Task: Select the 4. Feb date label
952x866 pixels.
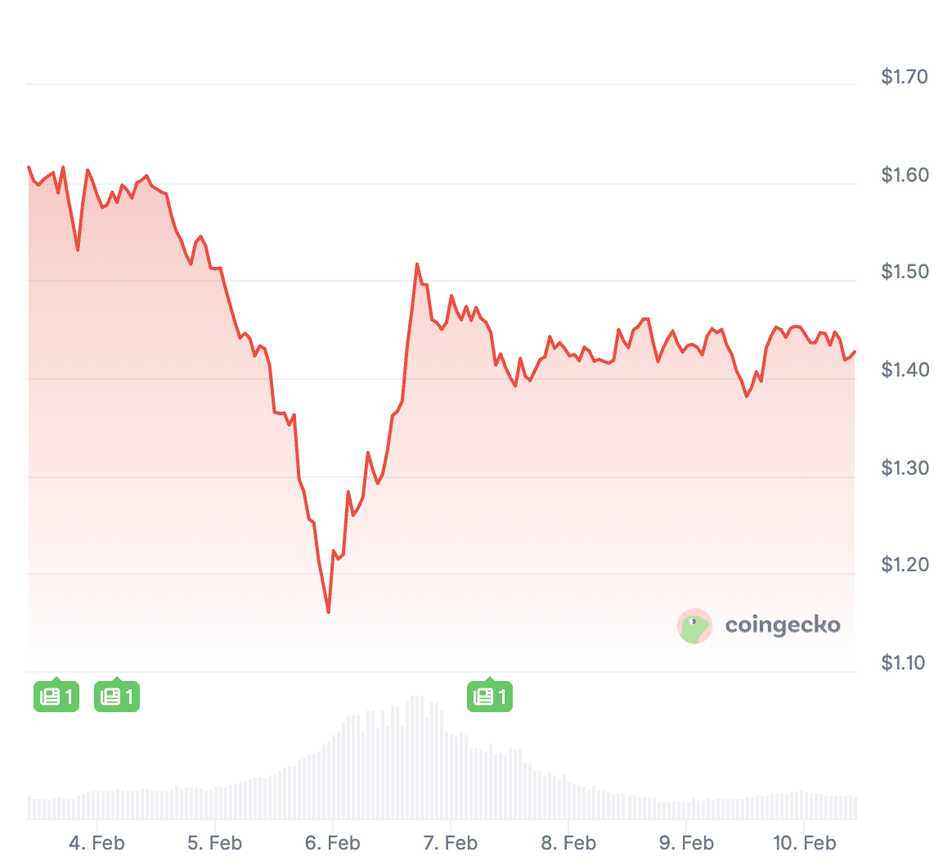Action: [97, 842]
